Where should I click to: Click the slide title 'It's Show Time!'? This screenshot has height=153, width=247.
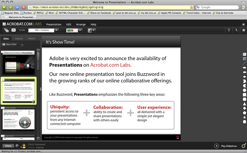pyautogui.click(x=60, y=42)
